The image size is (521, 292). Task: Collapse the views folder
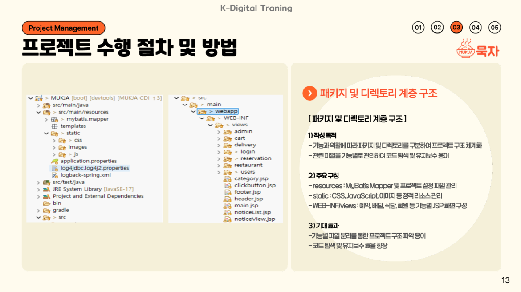(210, 125)
